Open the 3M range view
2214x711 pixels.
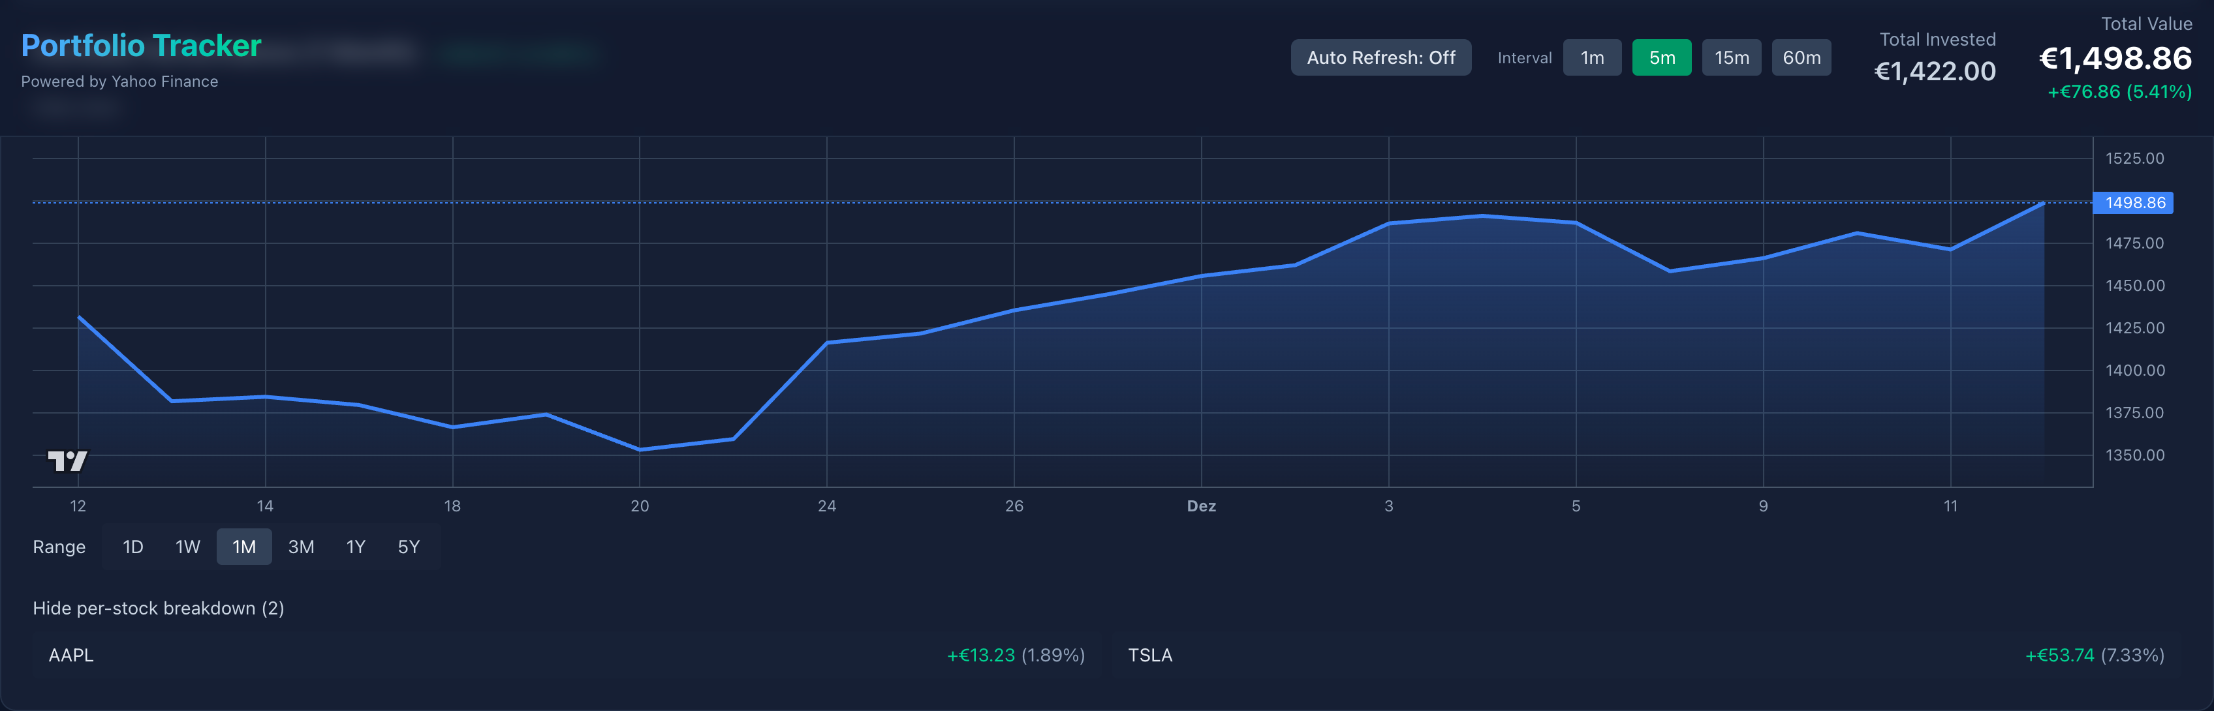(301, 546)
